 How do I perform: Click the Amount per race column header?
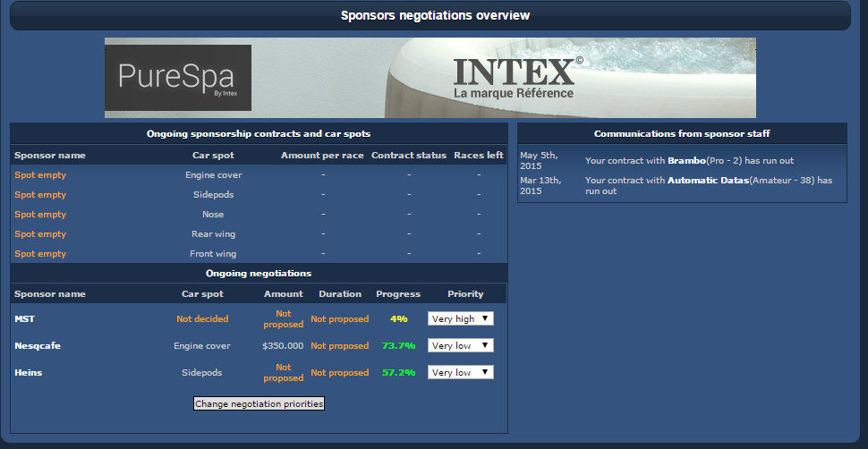coord(322,156)
